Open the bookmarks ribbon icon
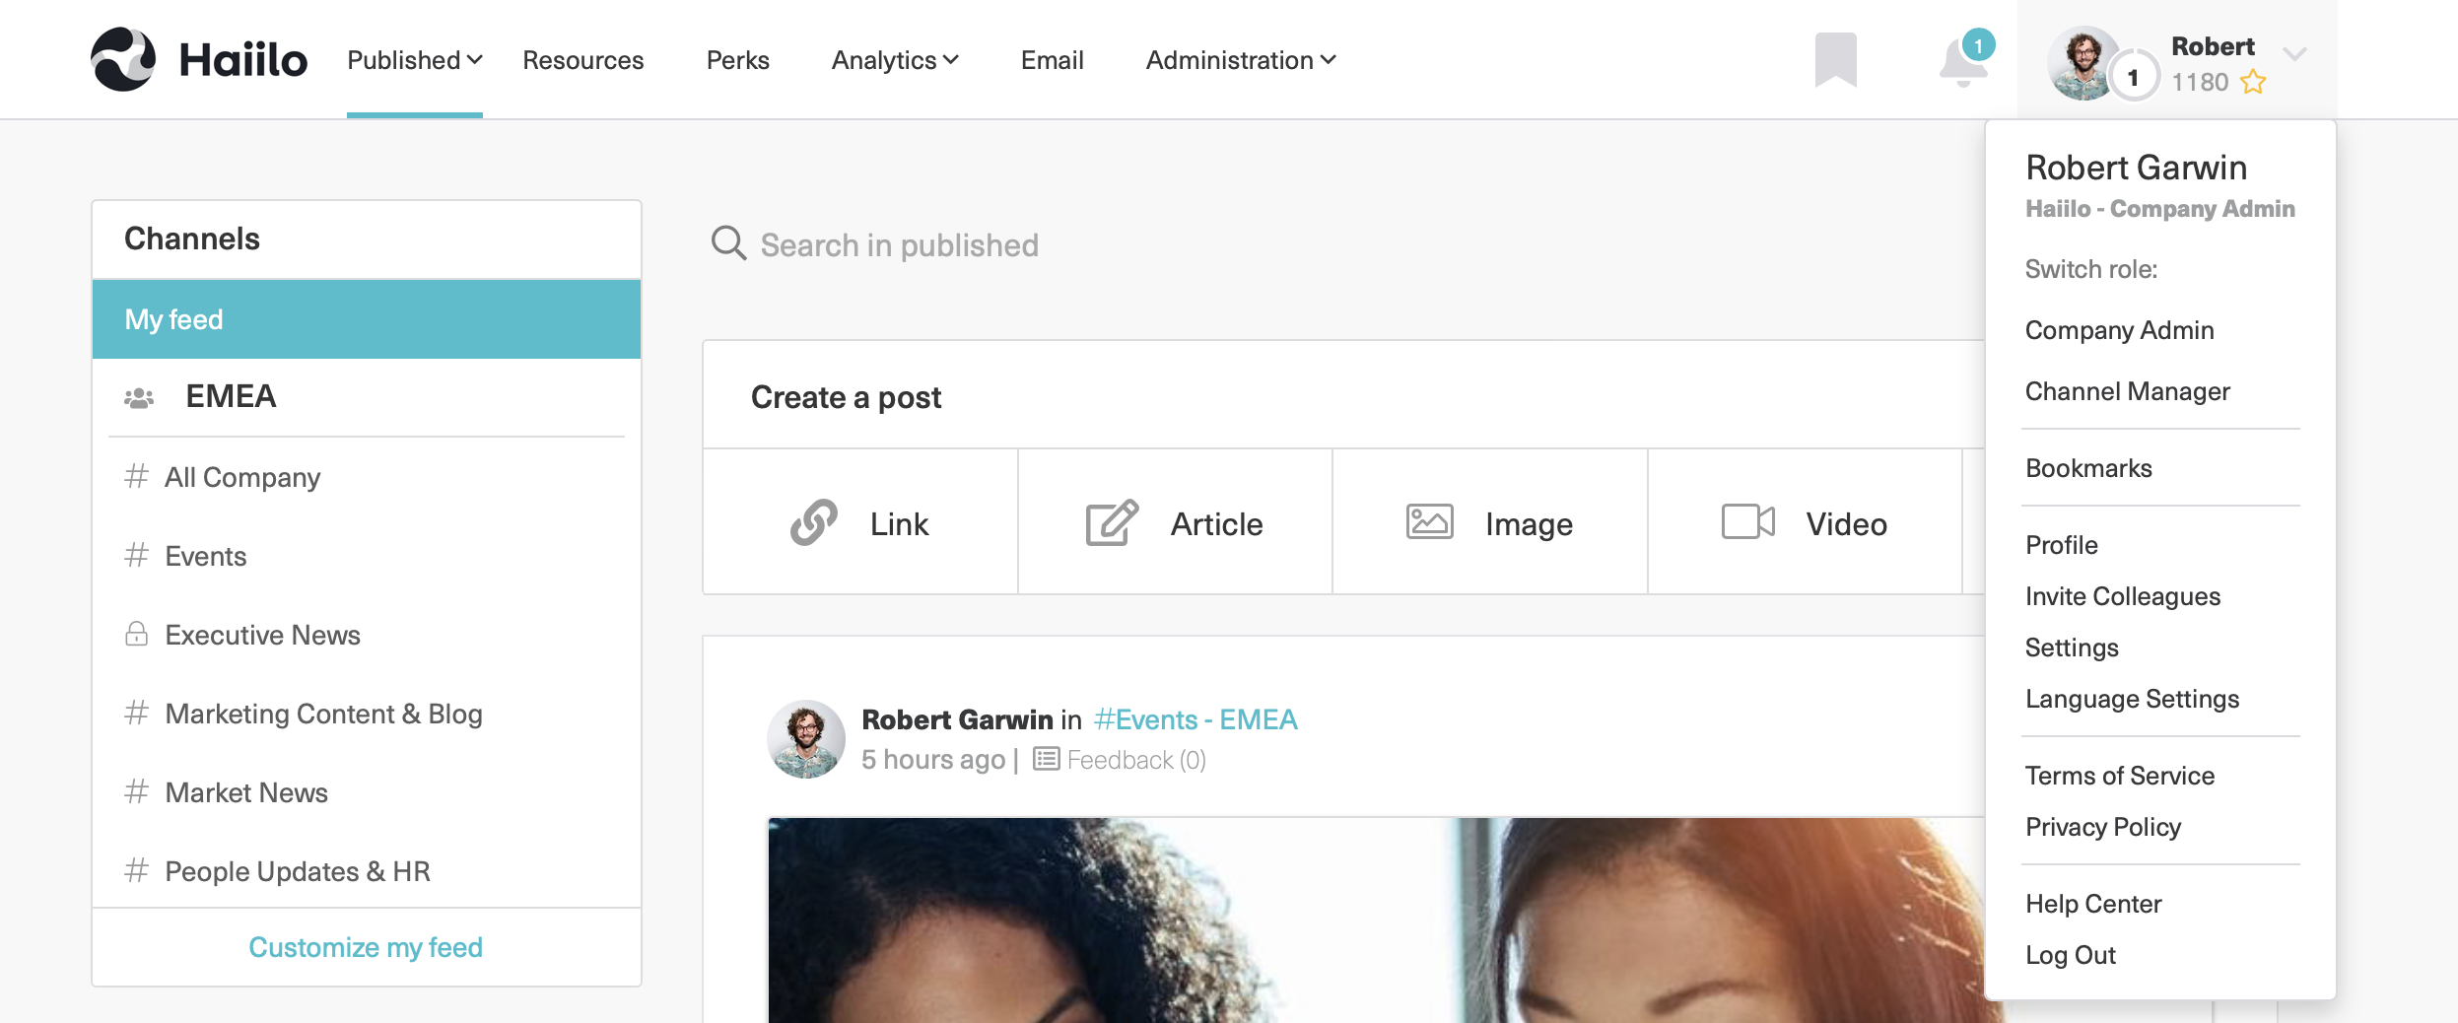Viewport: 2458px width, 1023px height. click(1835, 59)
